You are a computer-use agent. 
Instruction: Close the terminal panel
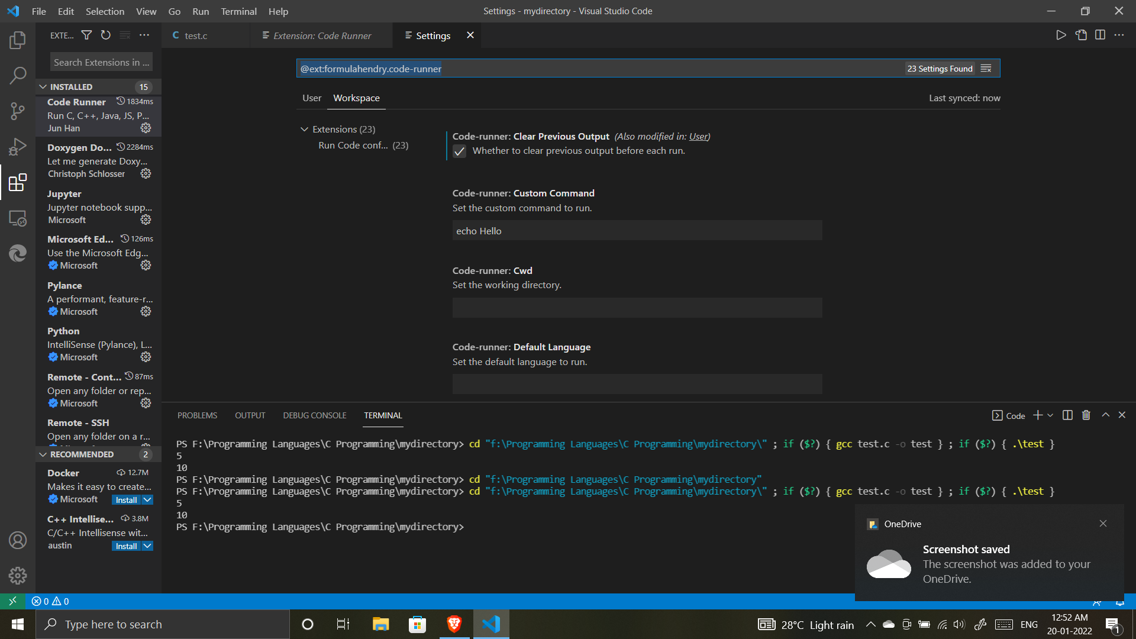[x=1122, y=415]
